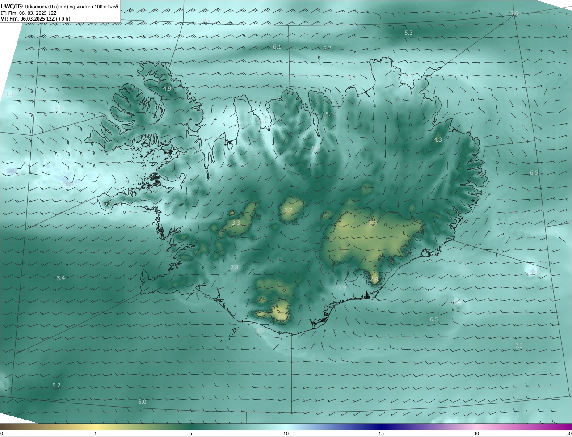Click the 10 tick label on the colour scale
Viewport: 572px width, 437px height.
click(x=286, y=434)
